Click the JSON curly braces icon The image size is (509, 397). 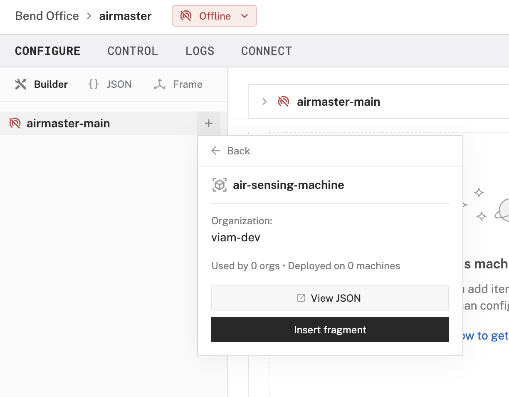(94, 84)
